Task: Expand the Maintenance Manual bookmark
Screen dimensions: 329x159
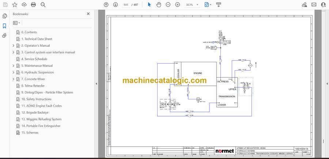Action: pyautogui.click(x=14, y=66)
